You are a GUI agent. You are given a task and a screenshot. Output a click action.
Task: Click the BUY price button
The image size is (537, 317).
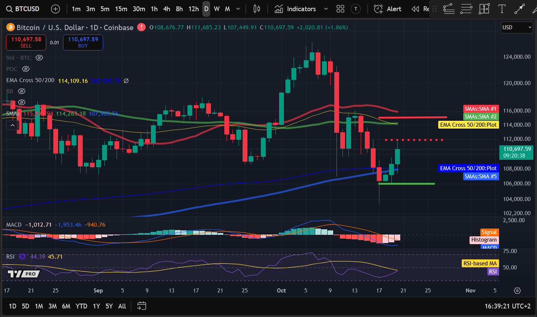[83, 42]
